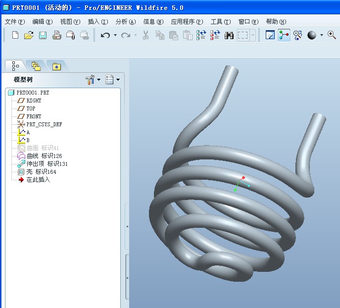Print the model with printer icon
Image resolution: width=340 pixels, height=308 pixels.
pyautogui.click(x=56, y=35)
